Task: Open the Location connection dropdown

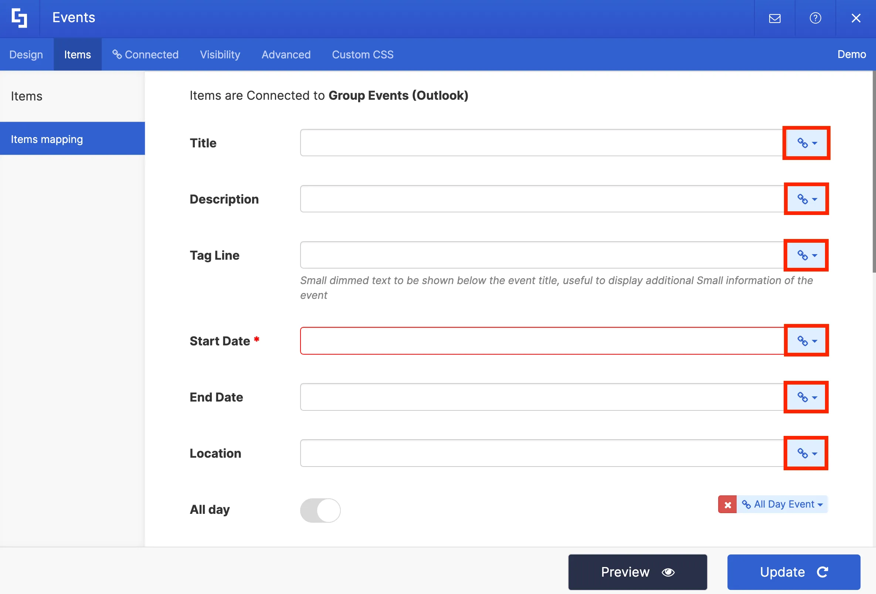Action: 806,453
